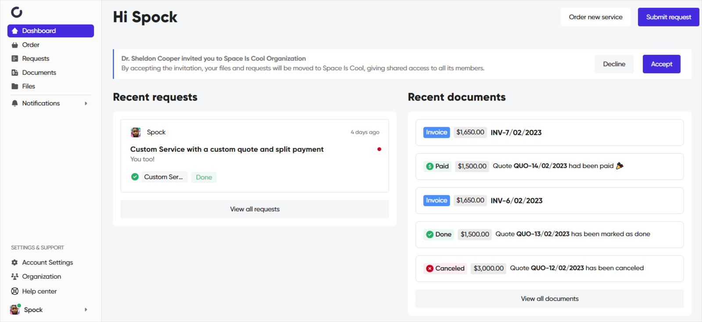Click the Documents sidebar icon
Screen dimensions: 702x322
tap(15, 73)
